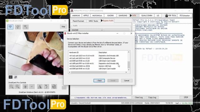
Task: Open the SAMSUNG tab
Action: (x=123, y=16)
